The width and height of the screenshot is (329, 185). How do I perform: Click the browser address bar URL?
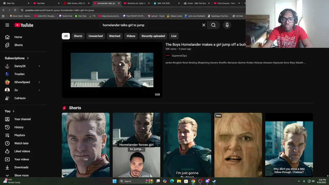pos(60,10)
